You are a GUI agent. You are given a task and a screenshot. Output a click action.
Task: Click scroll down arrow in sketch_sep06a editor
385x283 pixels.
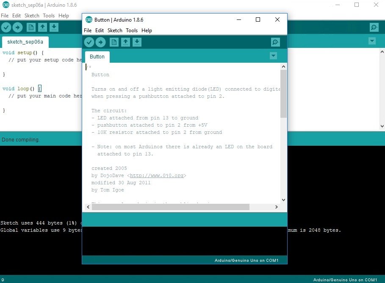click(382, 126)
